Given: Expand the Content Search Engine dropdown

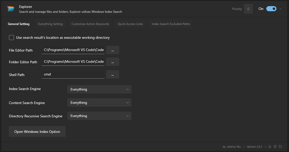Looking at the screenshot, I should pos(99,103).
